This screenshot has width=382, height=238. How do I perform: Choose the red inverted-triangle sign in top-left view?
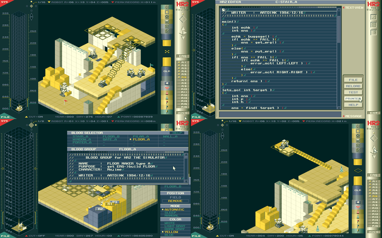pyautogui.click(x=167, y=88)
